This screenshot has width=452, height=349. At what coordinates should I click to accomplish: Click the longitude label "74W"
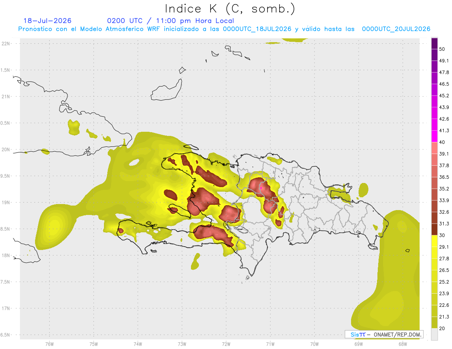point(137,344)
